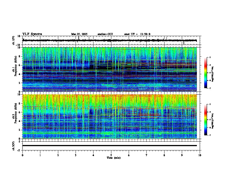Click time axis tick label '0'
The width and height of the screenshot is (225, 174).
(x=22, y=155)
